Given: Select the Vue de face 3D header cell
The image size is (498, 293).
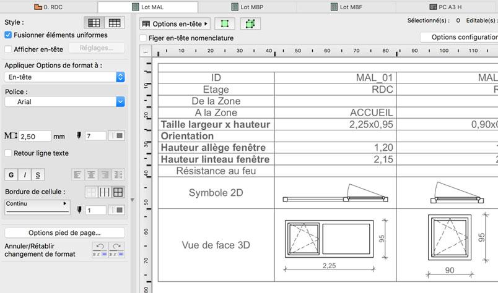Looking at the screenshot, I should 216,245.
